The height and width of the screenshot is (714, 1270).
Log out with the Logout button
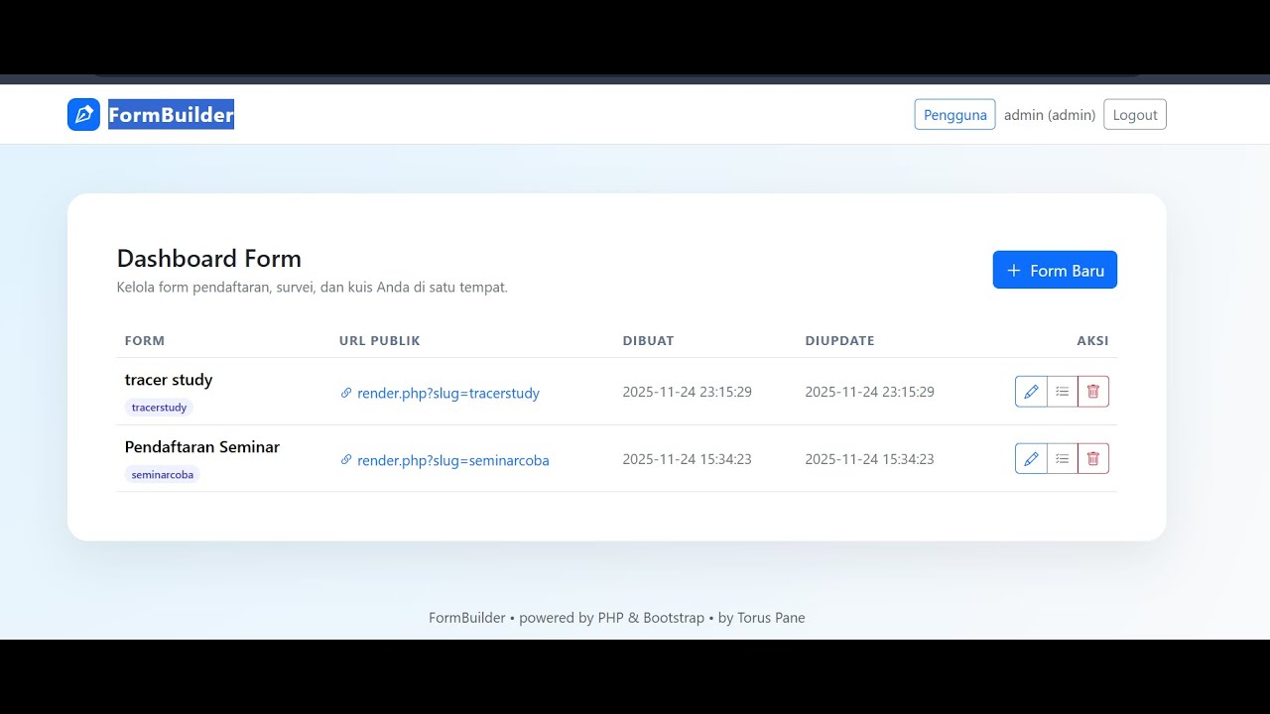click(1135, 114)
